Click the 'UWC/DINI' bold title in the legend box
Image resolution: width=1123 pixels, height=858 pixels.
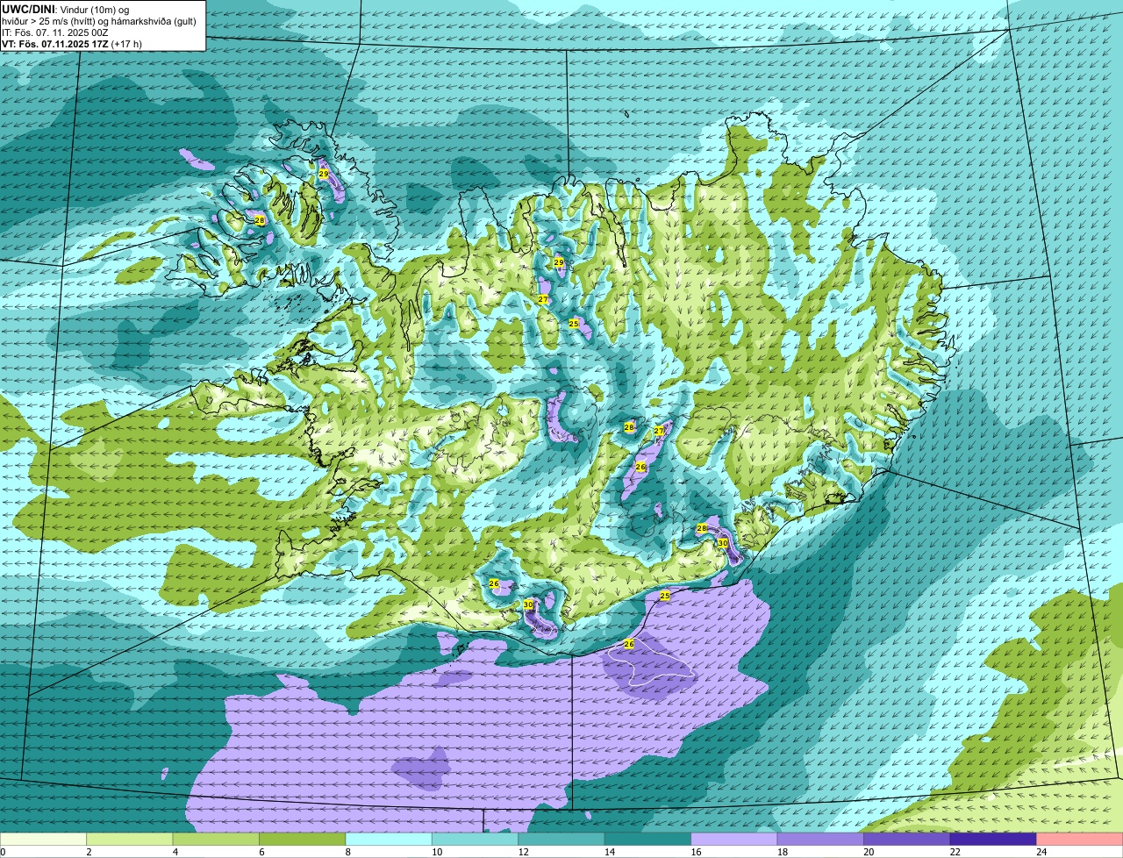(x=28, y=9)
